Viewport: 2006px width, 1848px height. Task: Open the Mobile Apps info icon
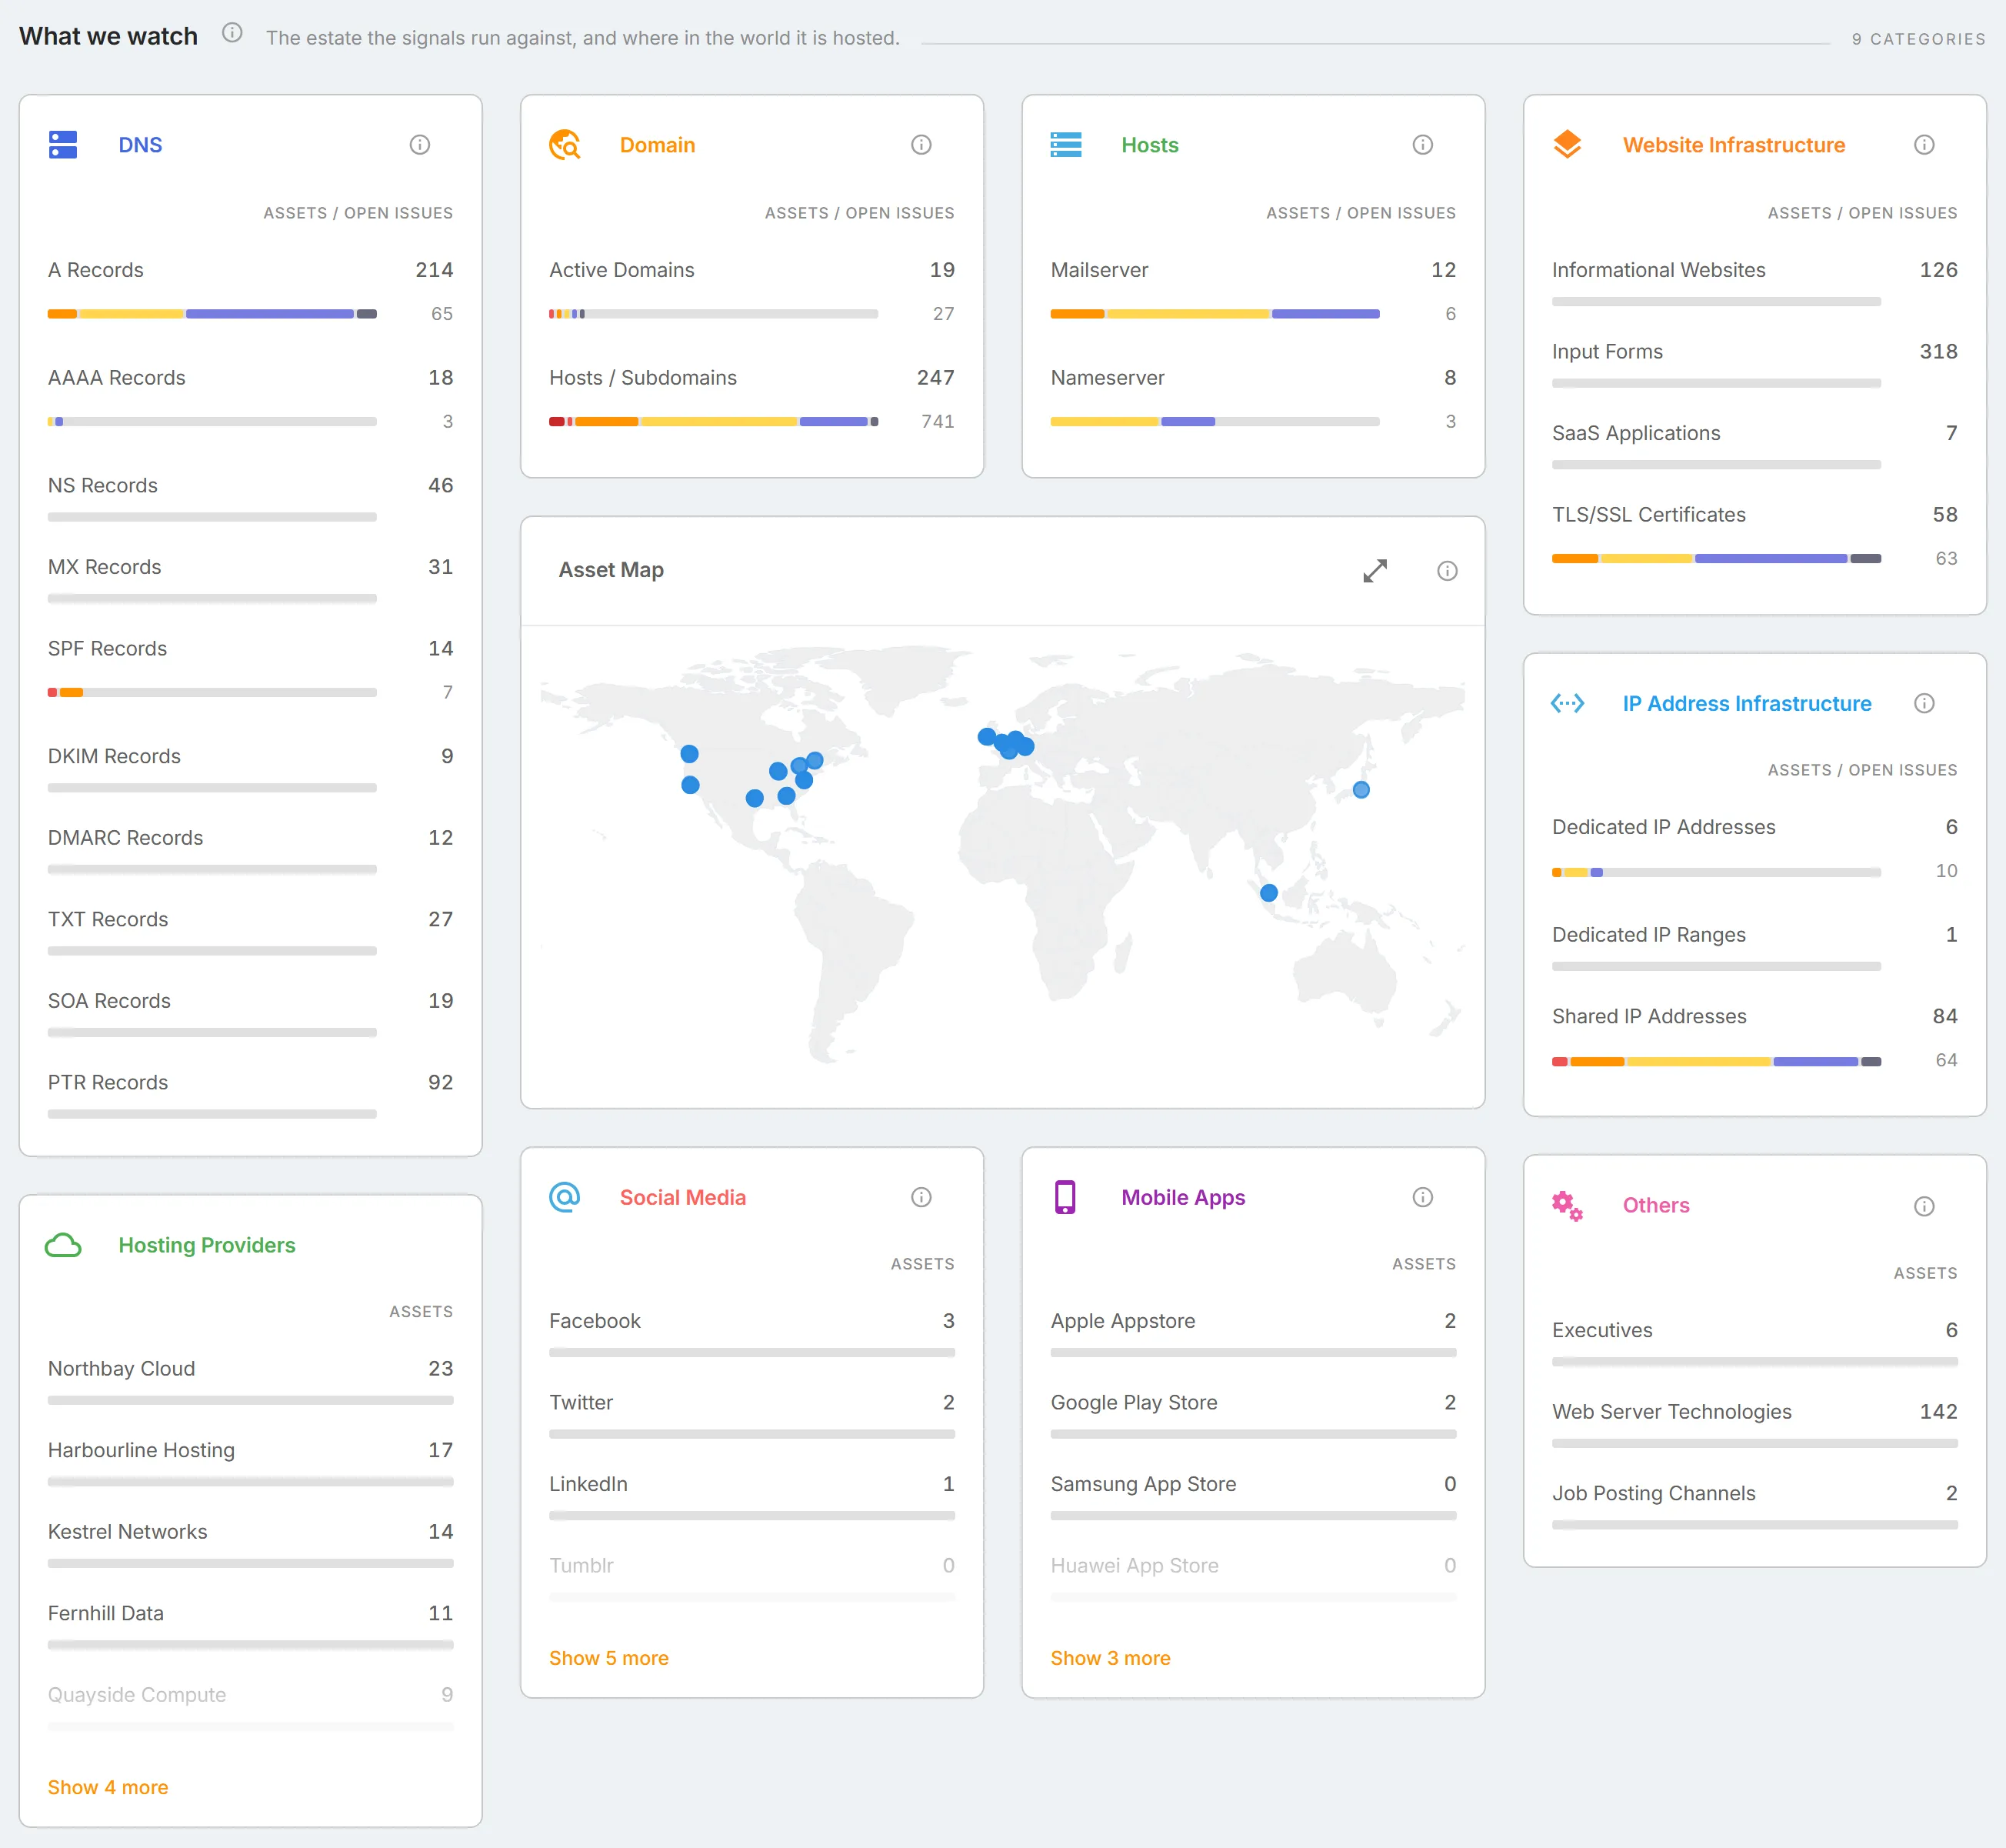pos(1423,1197)
